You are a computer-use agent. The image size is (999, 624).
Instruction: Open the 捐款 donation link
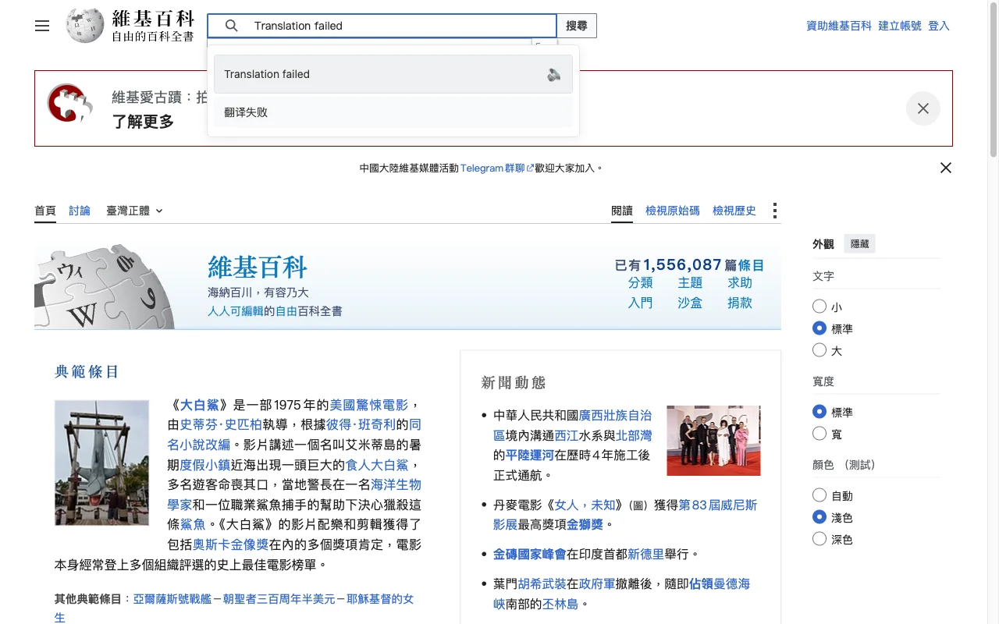[x=740, y=303]
